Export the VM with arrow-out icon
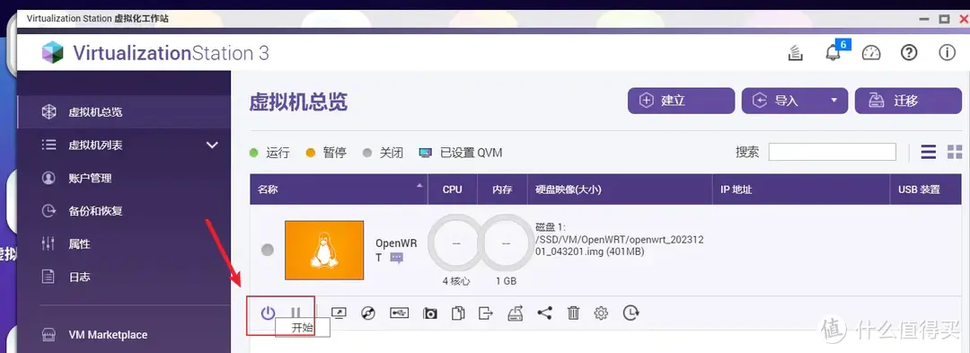Image resolution: width=970 pixels, height=353 pixels. [486, 313]
